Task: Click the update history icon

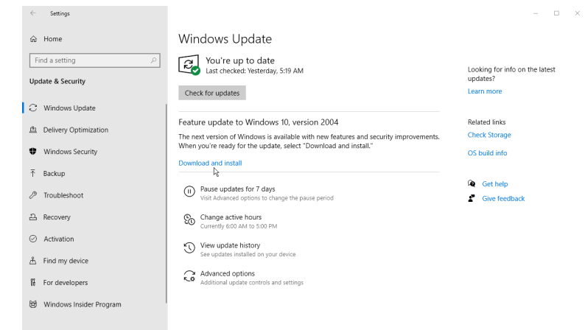Action: (x=189, y=248)
